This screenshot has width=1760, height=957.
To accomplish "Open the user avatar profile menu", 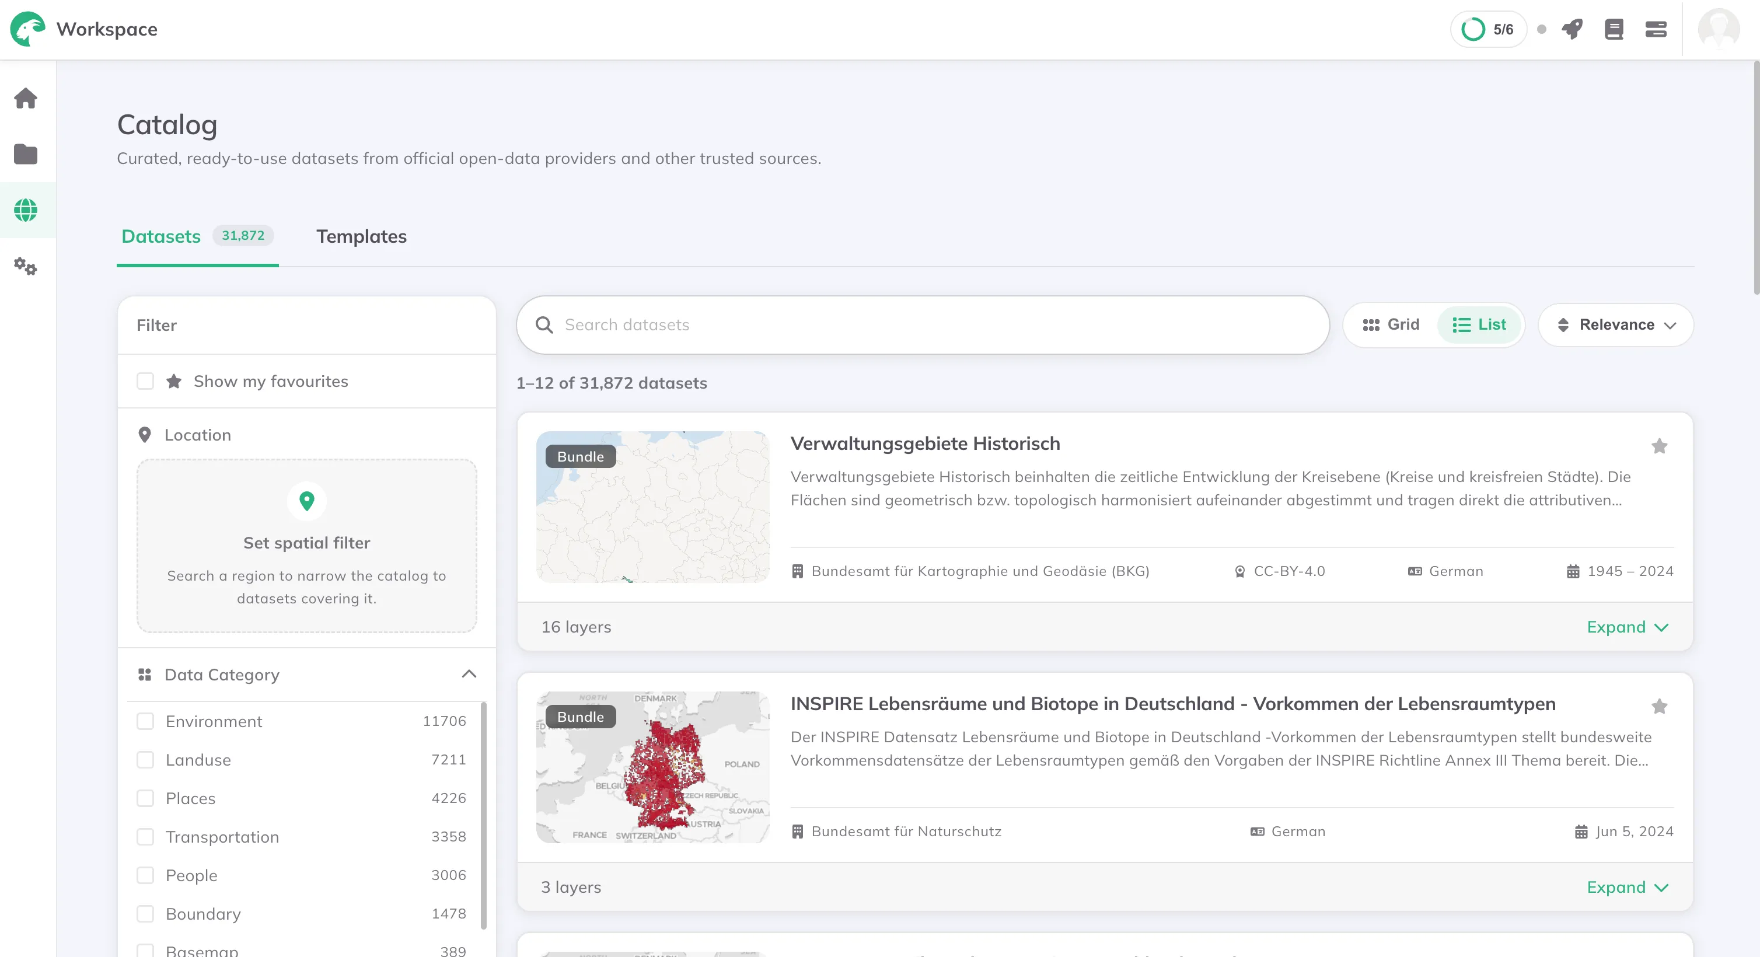I will (x=1719, y=29).
